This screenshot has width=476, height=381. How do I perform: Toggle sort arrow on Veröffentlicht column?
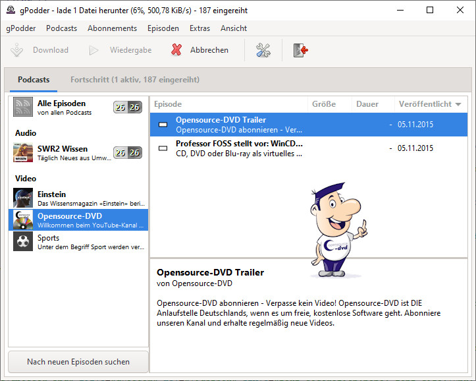(x=458, y=104)
